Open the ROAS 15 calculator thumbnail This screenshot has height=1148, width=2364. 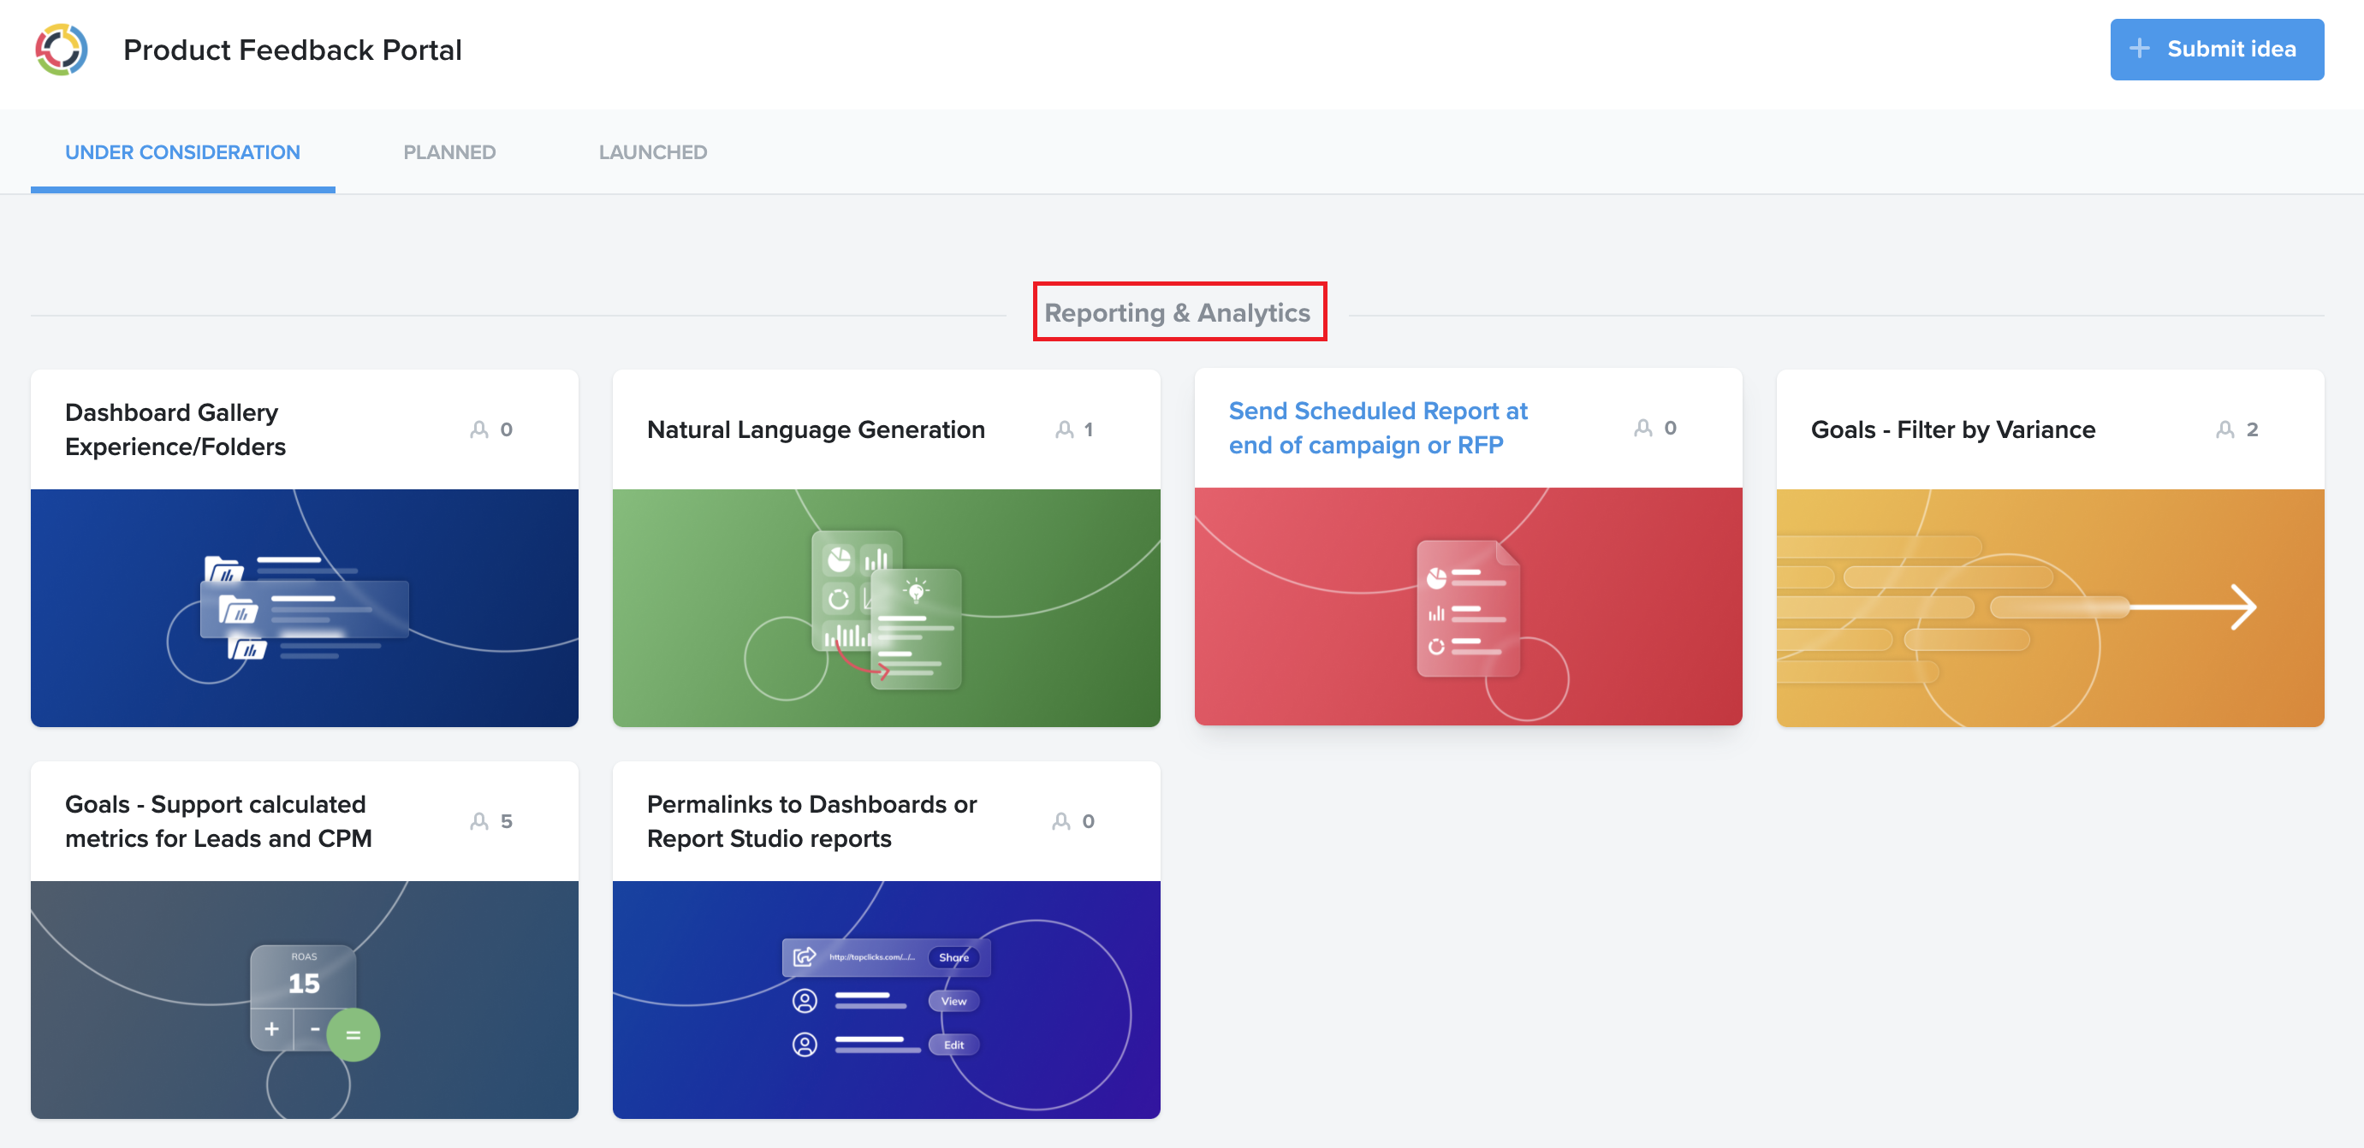[305, 999]
